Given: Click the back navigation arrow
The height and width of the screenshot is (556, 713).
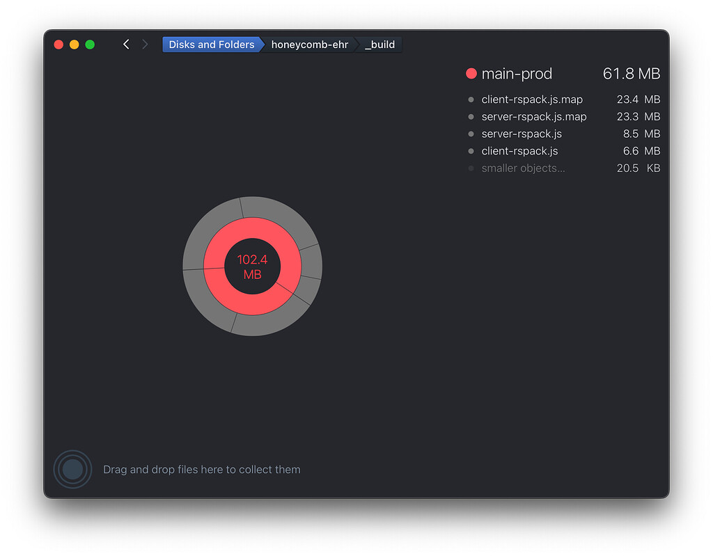Looking at the screenshot, I should pyautogui.click(x=126, y=43).
